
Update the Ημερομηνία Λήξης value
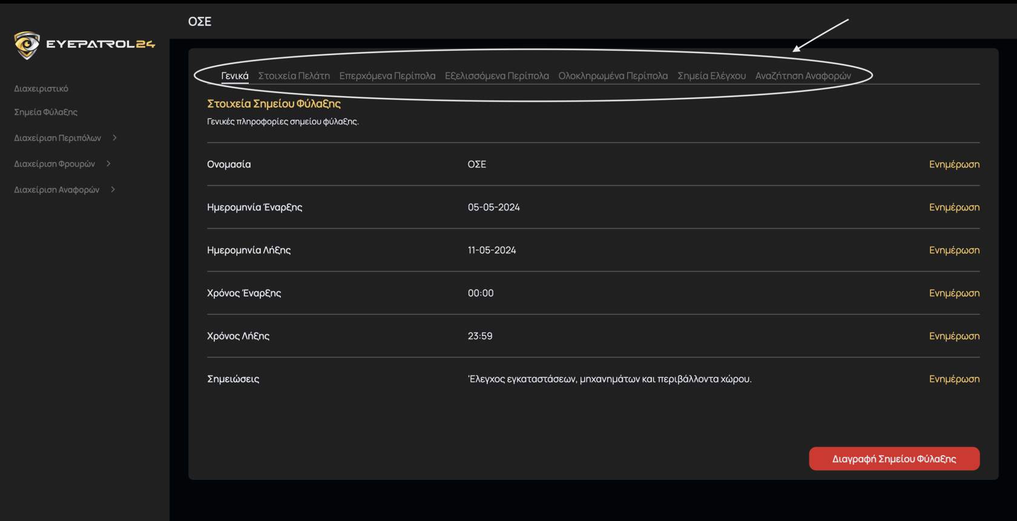tap(954, 250)
